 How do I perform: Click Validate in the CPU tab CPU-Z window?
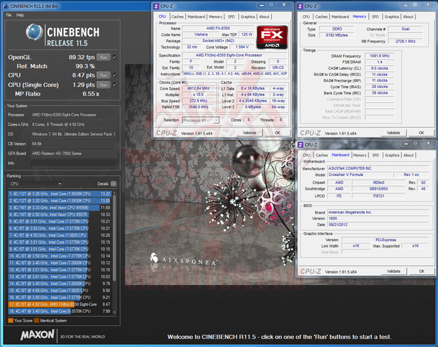249,133
